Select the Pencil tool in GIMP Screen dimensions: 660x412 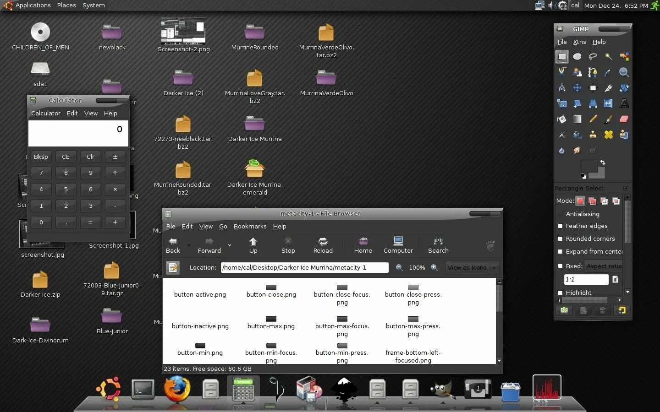click(x=593, y=119)
